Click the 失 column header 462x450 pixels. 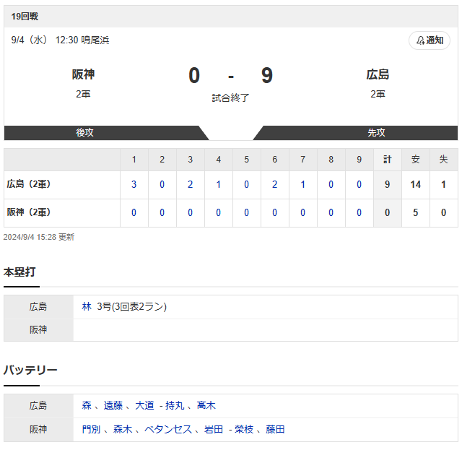443,160
